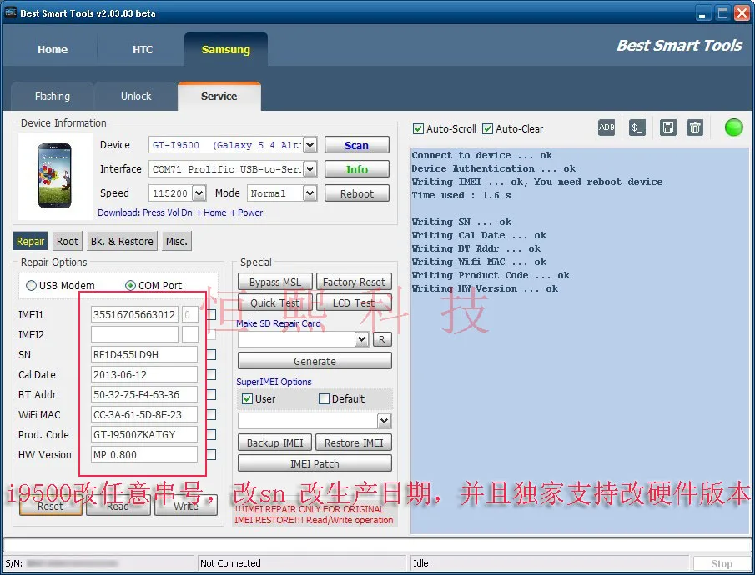Check the SN row checkbox
This screenshot has height=575, width=755.
tap(211, 355)
